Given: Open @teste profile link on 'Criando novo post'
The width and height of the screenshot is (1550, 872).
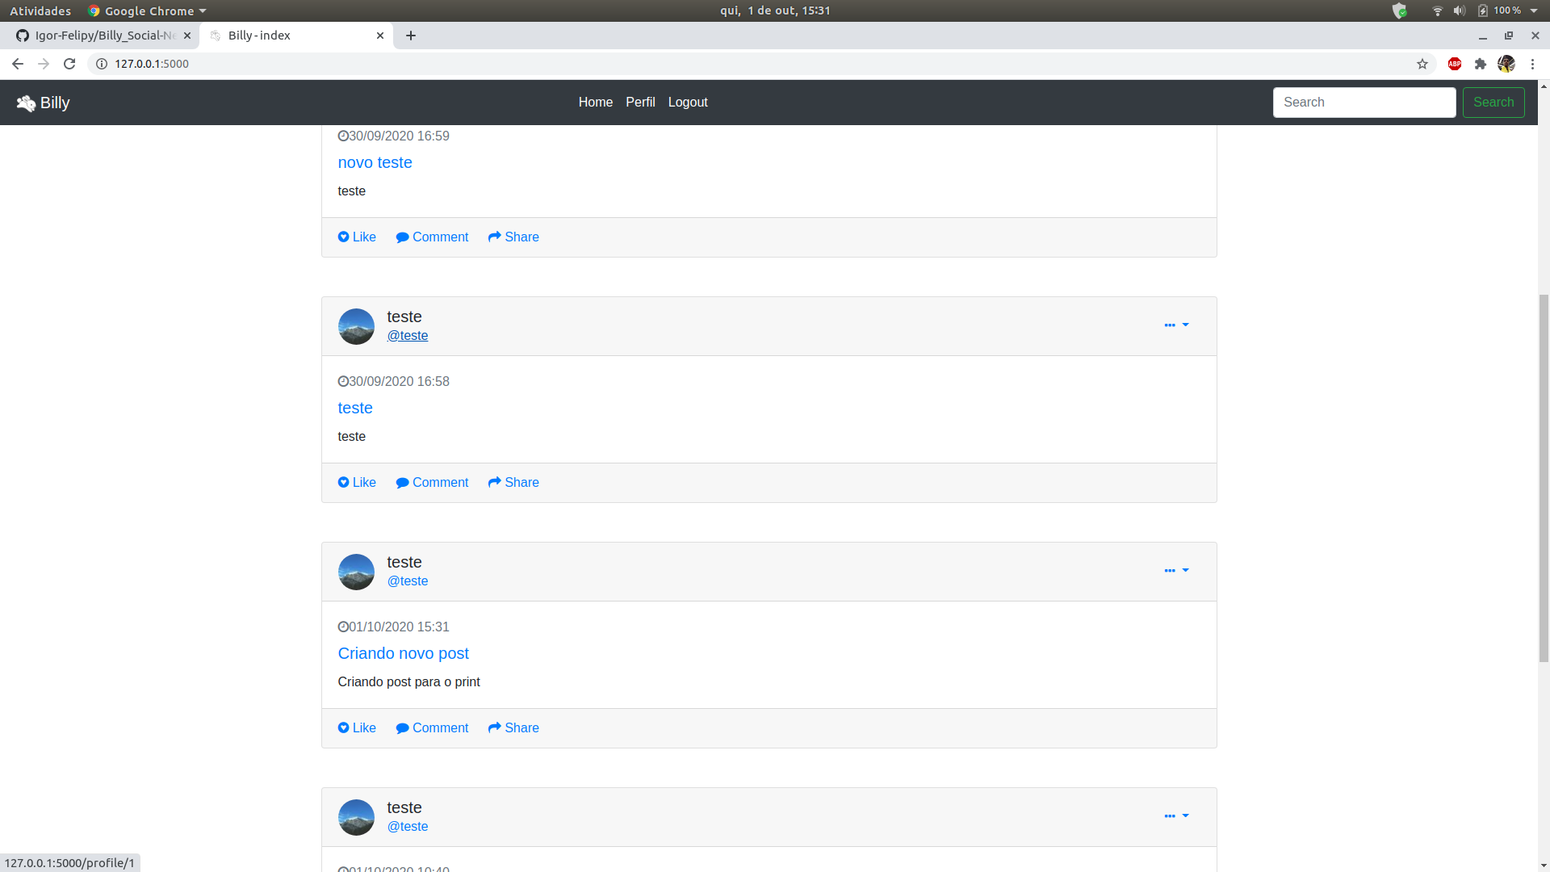Looking at the screenshot, I should tap(407, 581).
